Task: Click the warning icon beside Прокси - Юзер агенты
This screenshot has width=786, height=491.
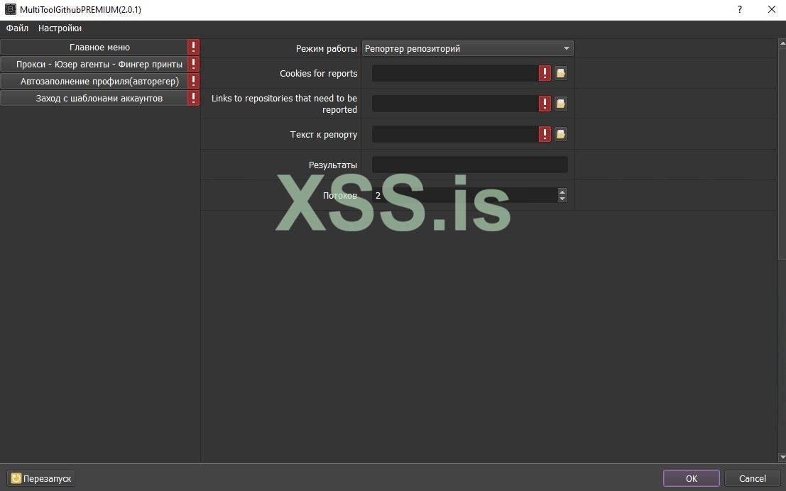Action: click(x=194, y=64)
